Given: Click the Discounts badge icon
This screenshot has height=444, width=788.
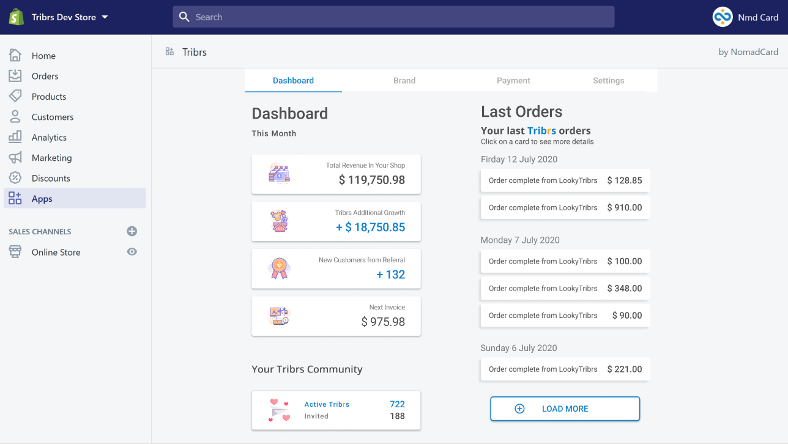Looking at the screenshot, I should pyautogui.click(x=15, y=178).
